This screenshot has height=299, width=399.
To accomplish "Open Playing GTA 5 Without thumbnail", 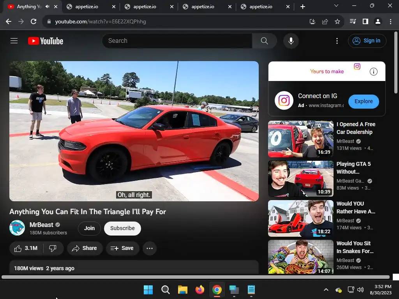I will click(x=301, y=179).
